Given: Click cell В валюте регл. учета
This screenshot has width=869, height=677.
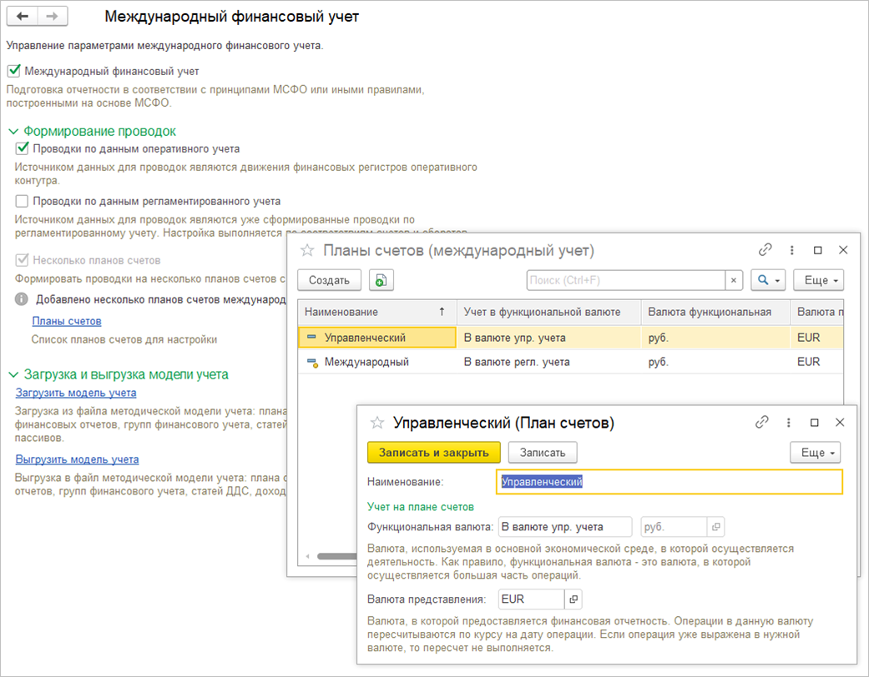Looking at the screenshot, I should pyautogui.click(x=548, y=362).
